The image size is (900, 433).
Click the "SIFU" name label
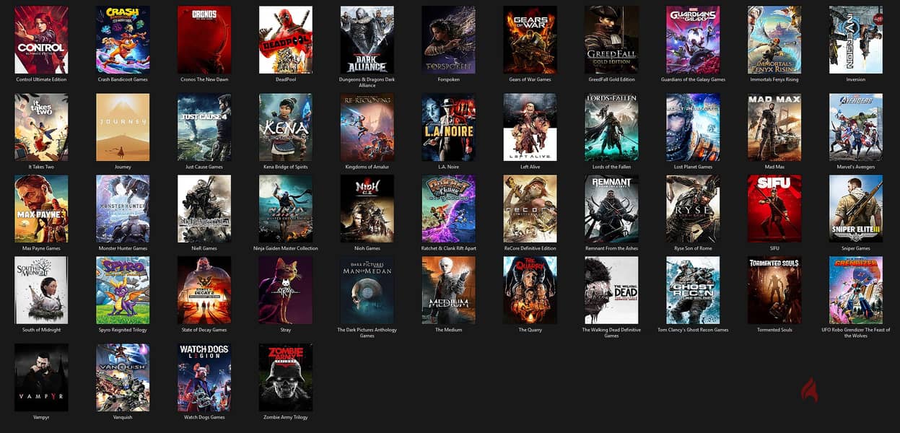[774, 248]
